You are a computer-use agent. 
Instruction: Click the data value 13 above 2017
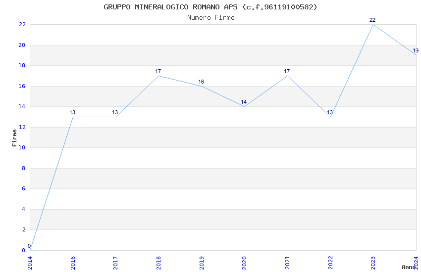coord(115,113)
